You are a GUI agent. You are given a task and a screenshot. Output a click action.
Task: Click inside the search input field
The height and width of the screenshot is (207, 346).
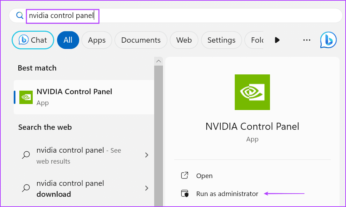point(63,16)
